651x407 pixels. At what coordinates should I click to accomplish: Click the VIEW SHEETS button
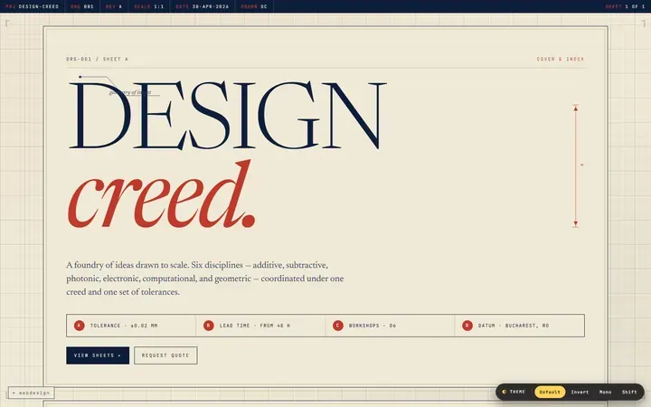coord(98,355)
